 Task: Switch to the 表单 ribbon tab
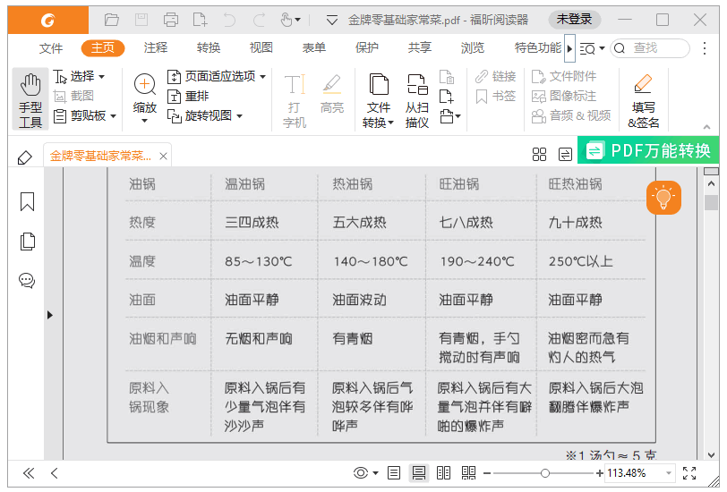pos(314,48)
